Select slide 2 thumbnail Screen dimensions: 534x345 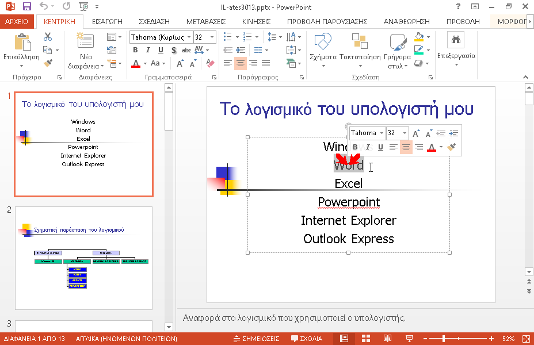click(x=84, y=258)
